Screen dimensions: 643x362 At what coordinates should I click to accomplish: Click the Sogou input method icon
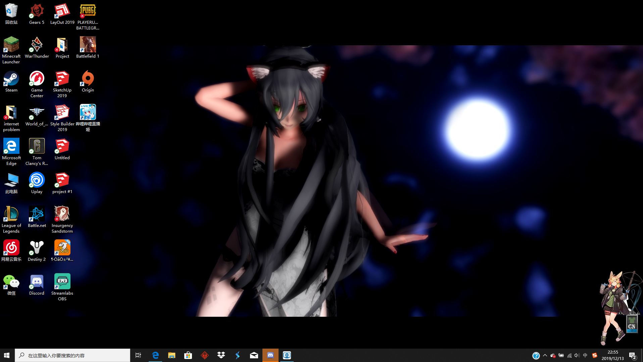595,355
